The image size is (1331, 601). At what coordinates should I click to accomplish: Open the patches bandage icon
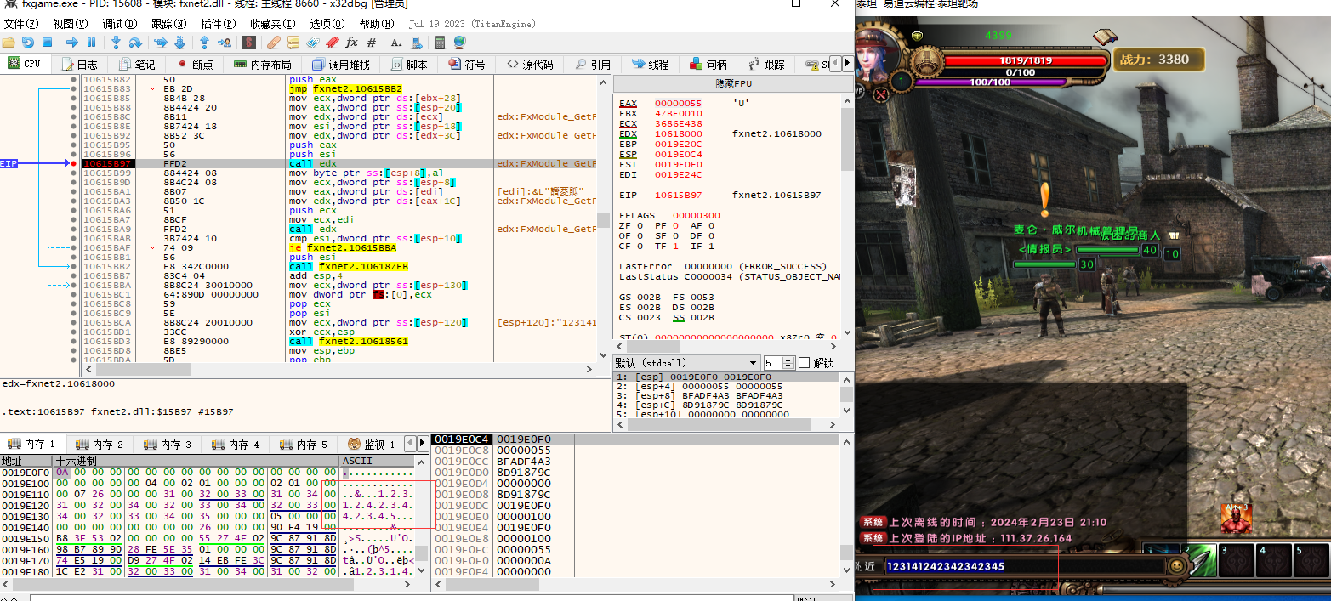point(273,43)
